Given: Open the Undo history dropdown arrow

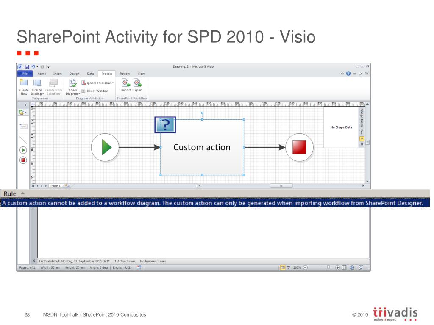Looking at the screenshot, I should [37, 67].
